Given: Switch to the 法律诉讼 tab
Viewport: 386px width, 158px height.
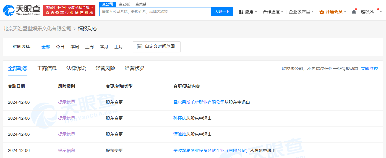Looking at the screenshot, I should [x=76, y=68].
